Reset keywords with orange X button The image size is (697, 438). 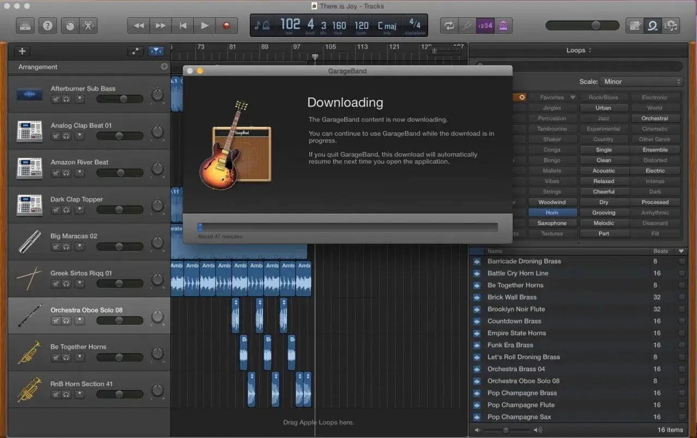point(522,97)
